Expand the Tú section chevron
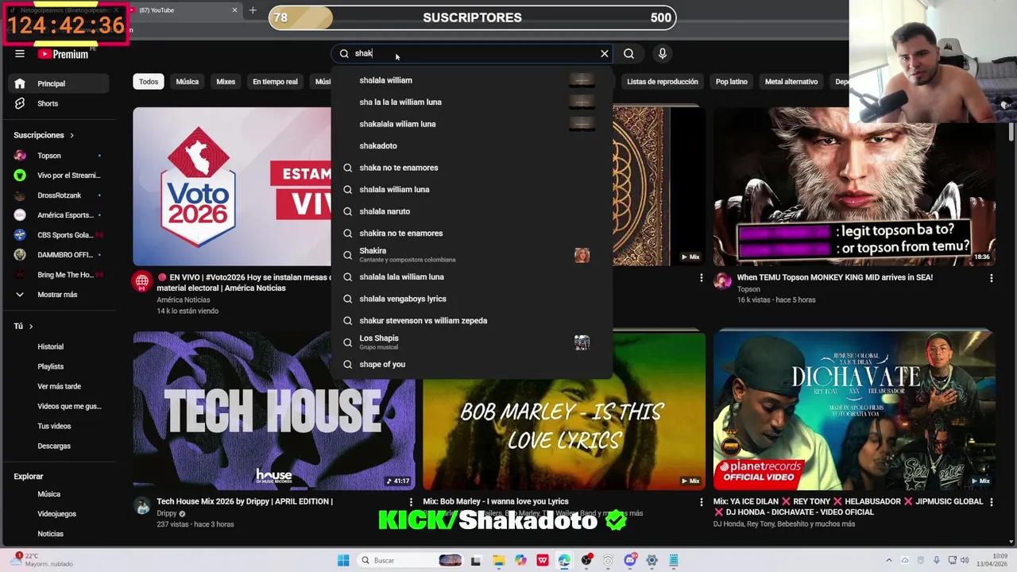 [x=31, y=327]
